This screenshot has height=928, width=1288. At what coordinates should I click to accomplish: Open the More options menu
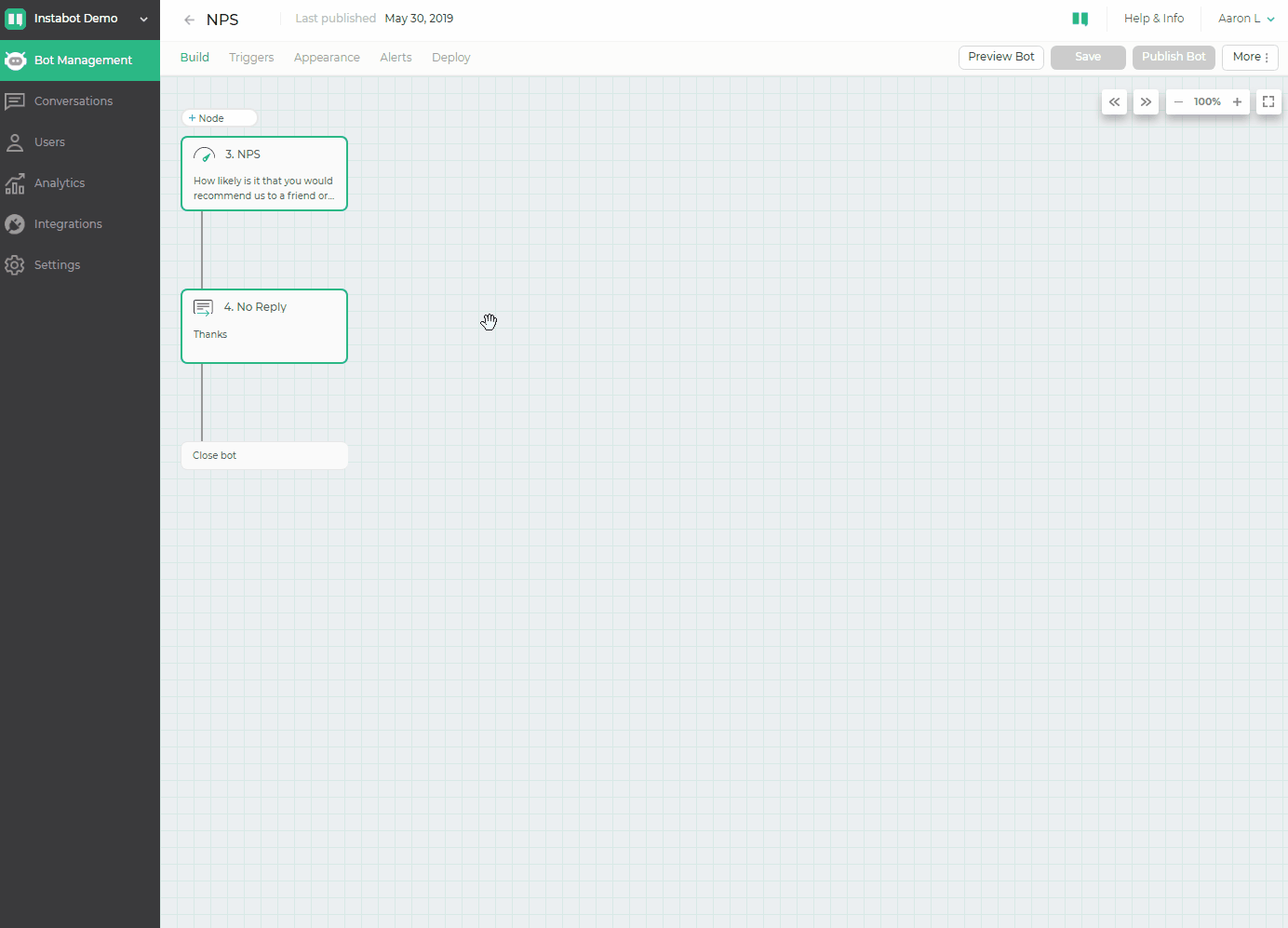click(1250, 57)
